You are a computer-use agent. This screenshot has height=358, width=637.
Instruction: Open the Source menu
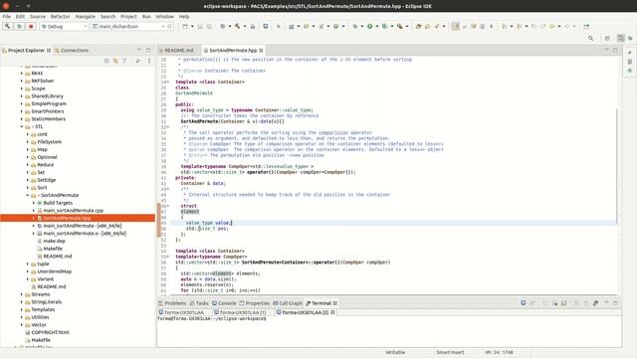pos(38,17)
